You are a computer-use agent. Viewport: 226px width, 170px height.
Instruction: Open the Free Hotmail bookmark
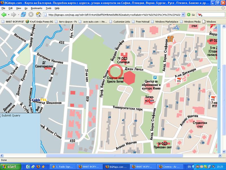tap(141, 22)
